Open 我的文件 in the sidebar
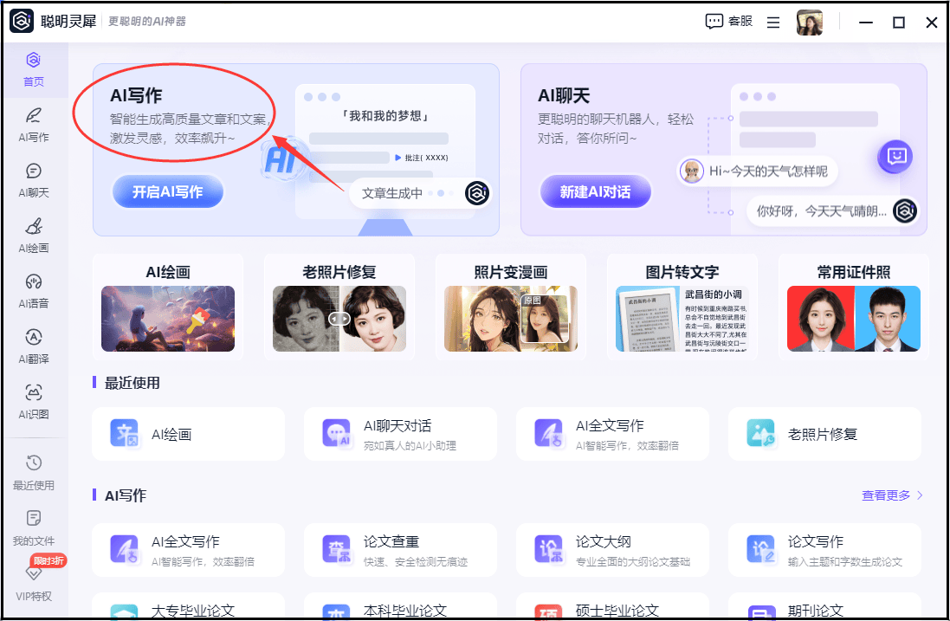The width and height of the screenshot is (950, 621). (x=33, y=527)
